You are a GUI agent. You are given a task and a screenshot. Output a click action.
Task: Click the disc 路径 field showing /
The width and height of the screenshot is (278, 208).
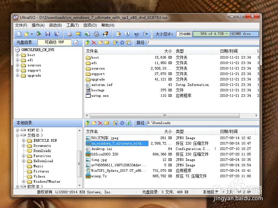pyautogui.click(x=203, y=43)
